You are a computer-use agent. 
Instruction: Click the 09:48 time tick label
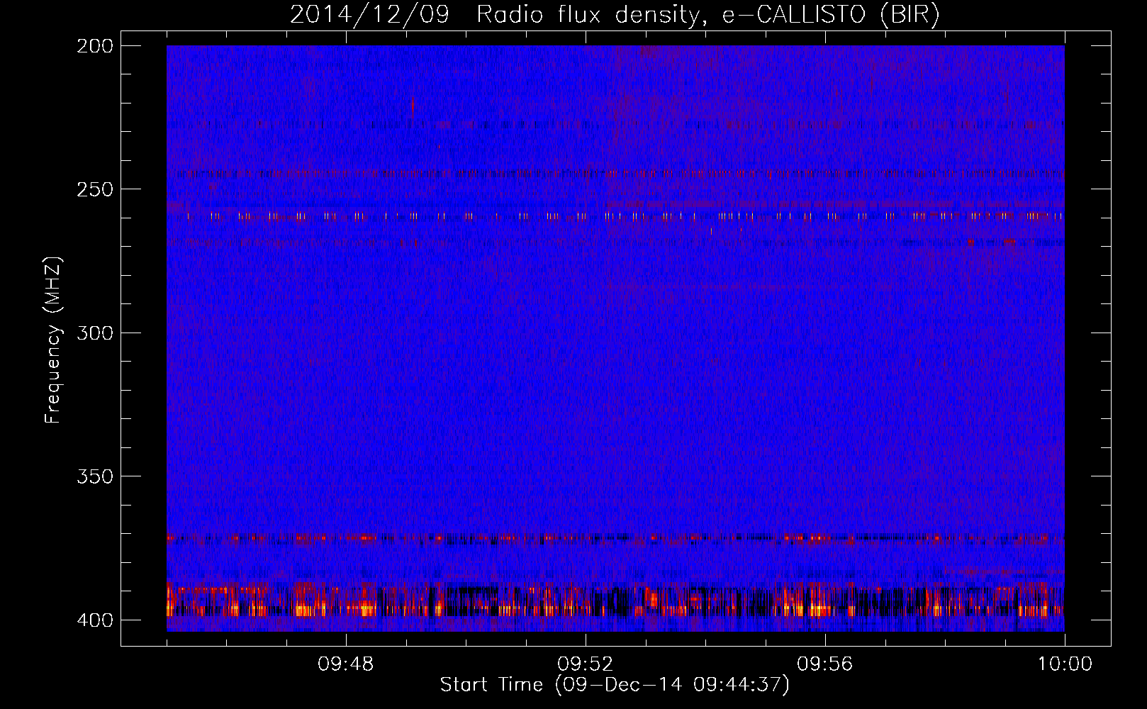point(346,664)
